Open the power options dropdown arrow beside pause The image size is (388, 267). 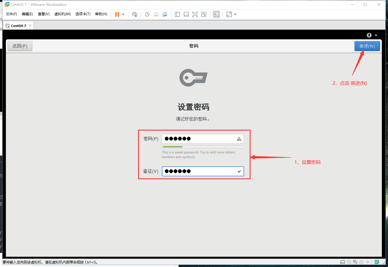click(x=123, y=14)
